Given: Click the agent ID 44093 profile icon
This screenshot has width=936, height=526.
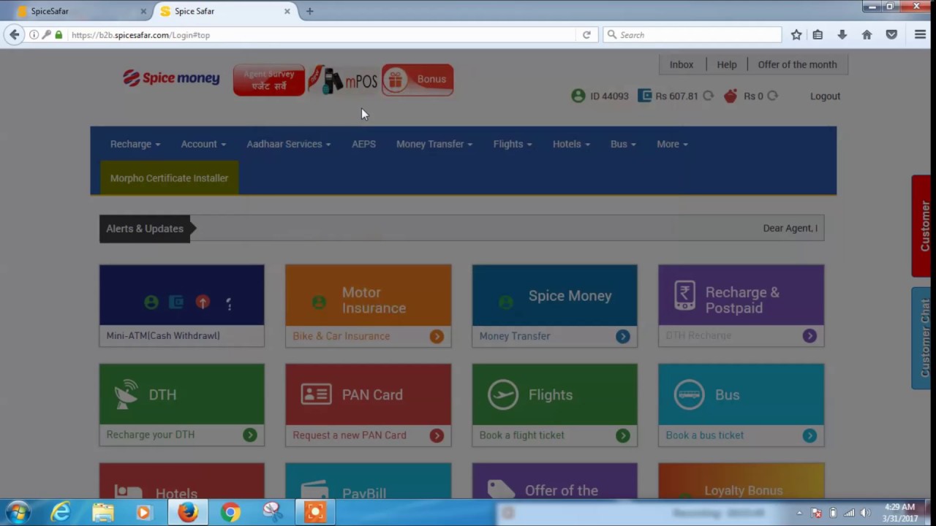Looking at the screenshot, I should 578,96.
